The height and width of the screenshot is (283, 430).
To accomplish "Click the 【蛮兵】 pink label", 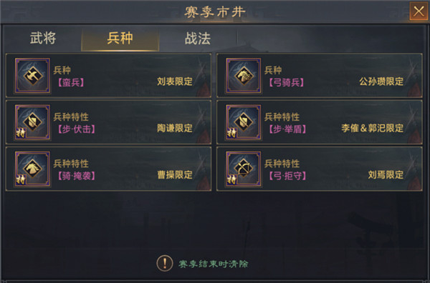I will click(71, 82).
